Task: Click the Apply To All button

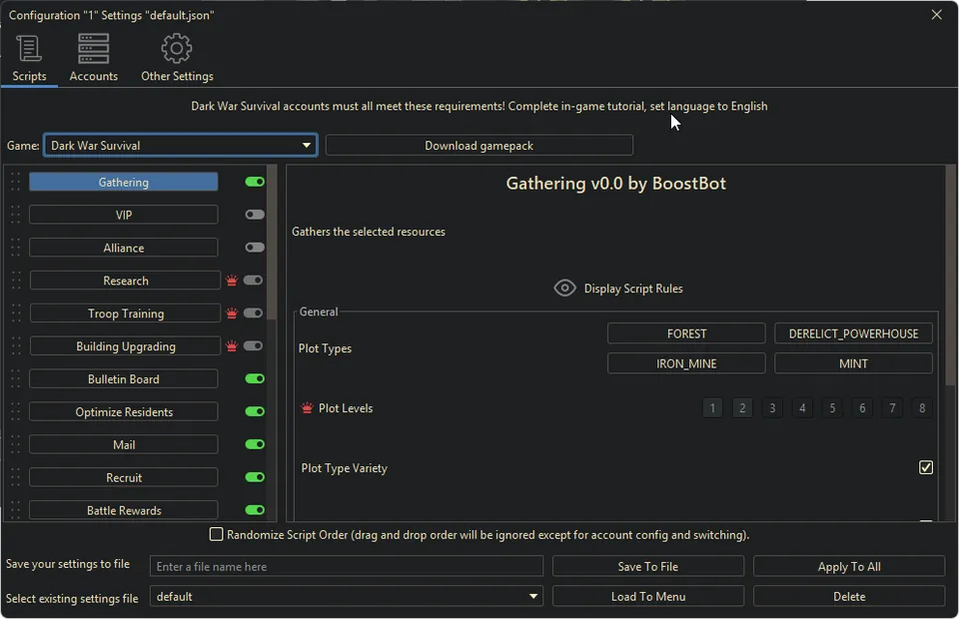Action: click(x=849, y=566)
